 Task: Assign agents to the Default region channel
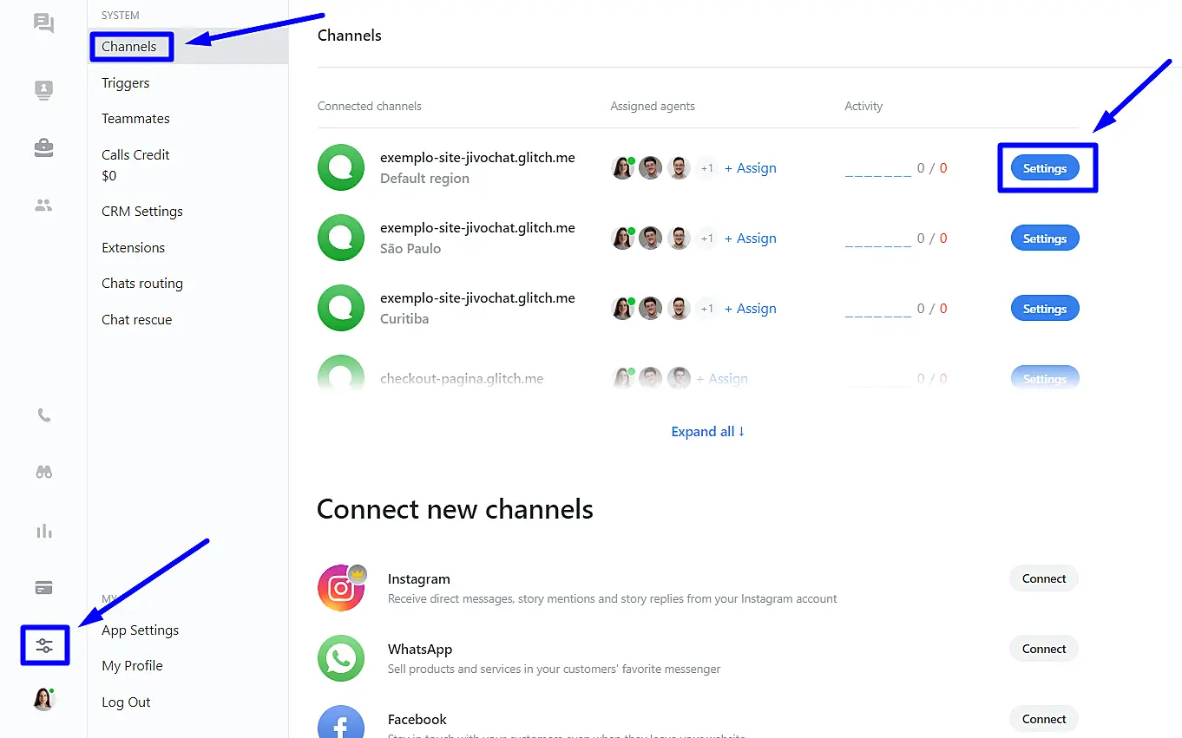(751, 168)
